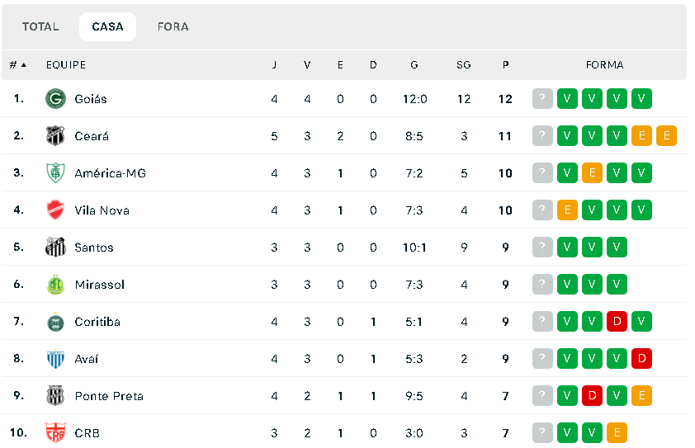695x448 pixels.
Task: Select the Avaí striped shield icon
Action: point(55,359)
